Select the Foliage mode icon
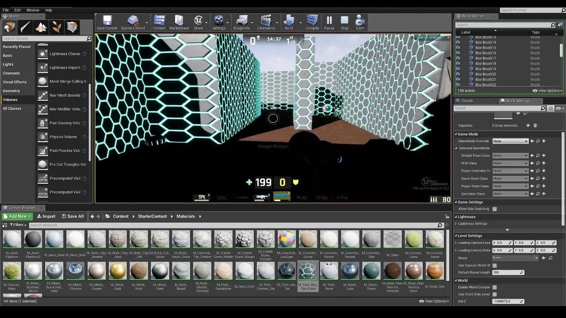The height and width of the screenshot is (318, 566). coord(57,27)
